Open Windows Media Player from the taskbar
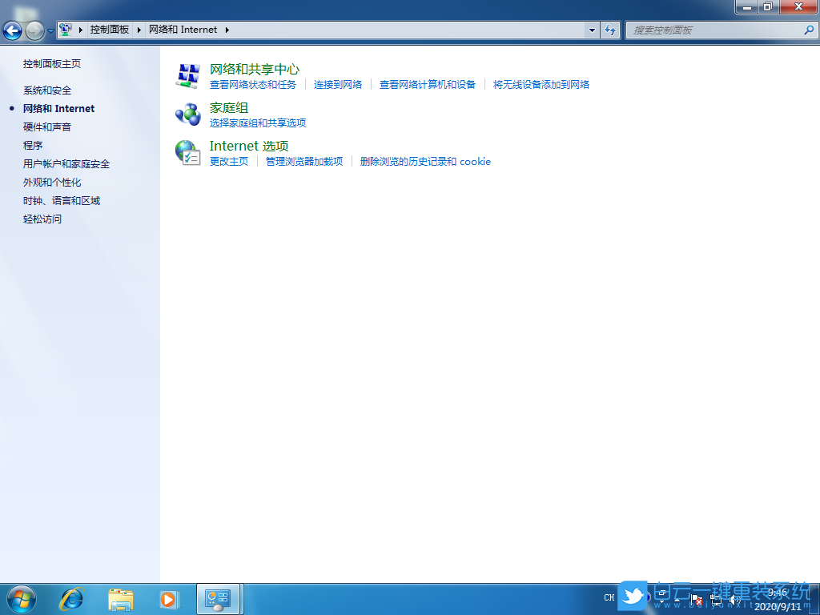 coord(169,599)
